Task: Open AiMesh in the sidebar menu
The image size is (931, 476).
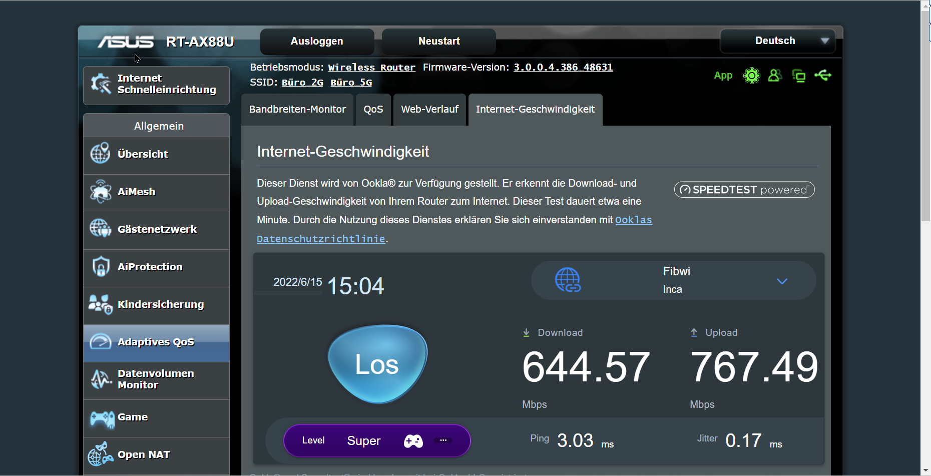Action: pos(156,193)
